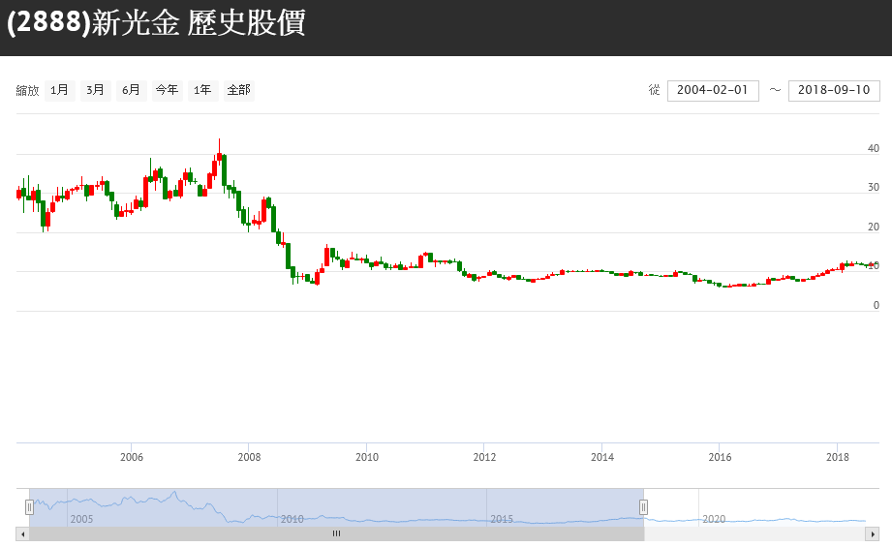This screenshot has height=547, width=892.
Task: Click the 30 y-axis price label
Action: 874,188
